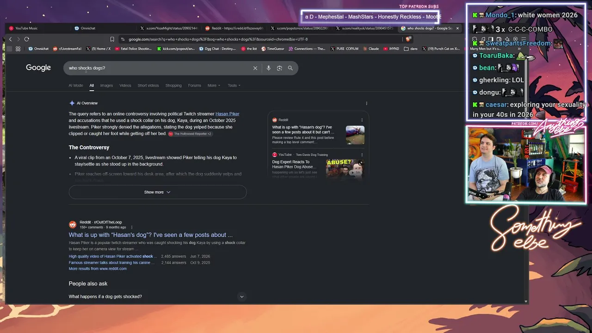The height and width of the screenshot is (333, 592).
Task: Open the Google logo homepage
Action: click(38, 68)
